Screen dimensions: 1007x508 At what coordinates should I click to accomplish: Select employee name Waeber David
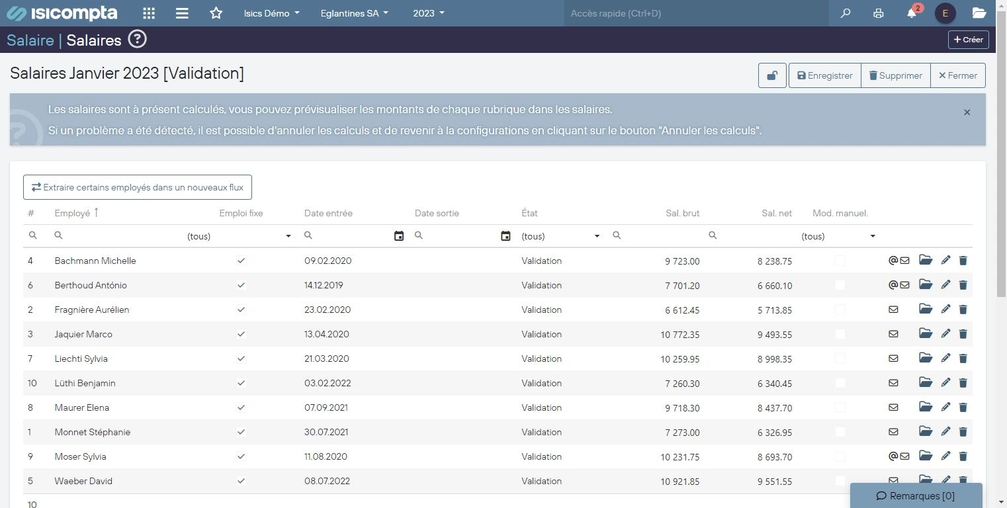point(83,481)
